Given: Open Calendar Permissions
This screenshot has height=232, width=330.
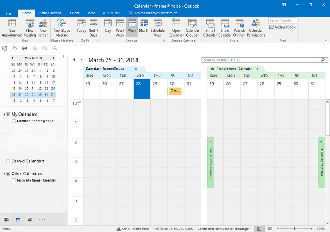Looking at the screenshot, I should tap(256, 28).
